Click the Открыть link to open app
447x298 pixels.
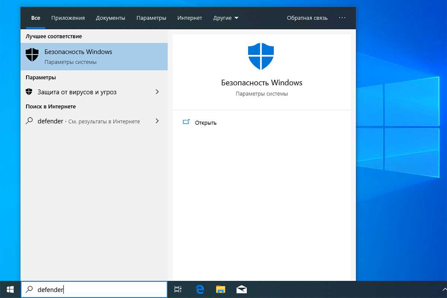tap(206, 123)
